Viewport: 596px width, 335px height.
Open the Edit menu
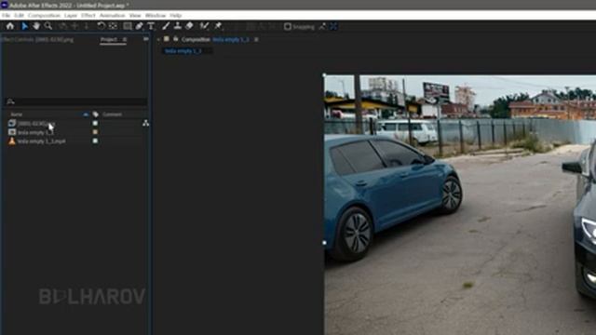[19, 16]
